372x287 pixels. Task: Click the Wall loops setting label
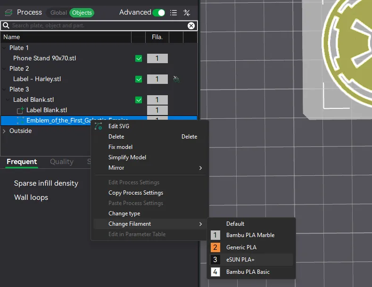tap(31, 197)
